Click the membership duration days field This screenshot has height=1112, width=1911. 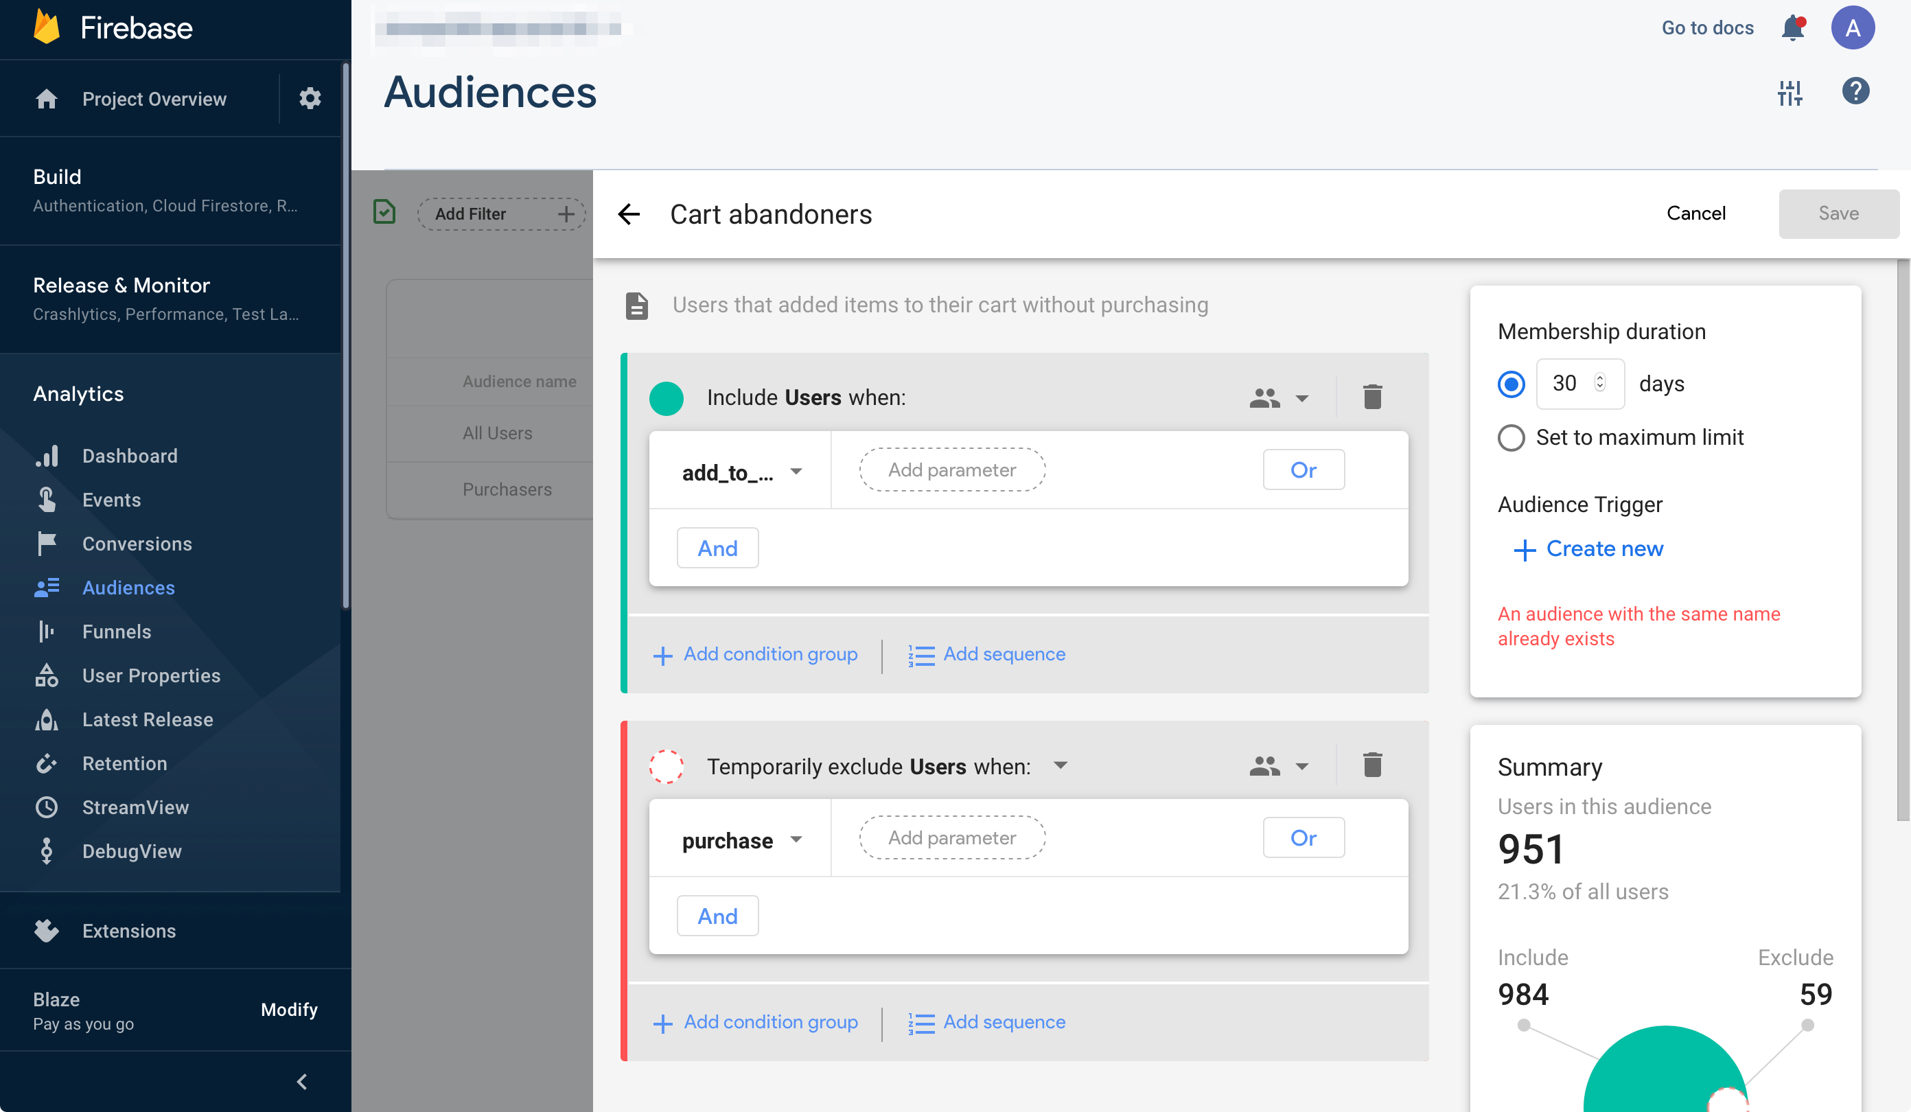point(1566,383)
